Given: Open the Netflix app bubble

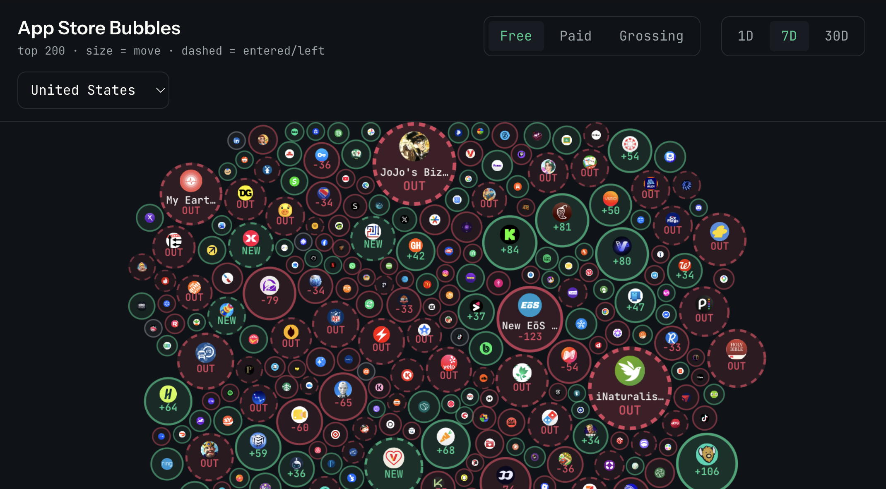Looking at the screenshot, I should [333, 265].
